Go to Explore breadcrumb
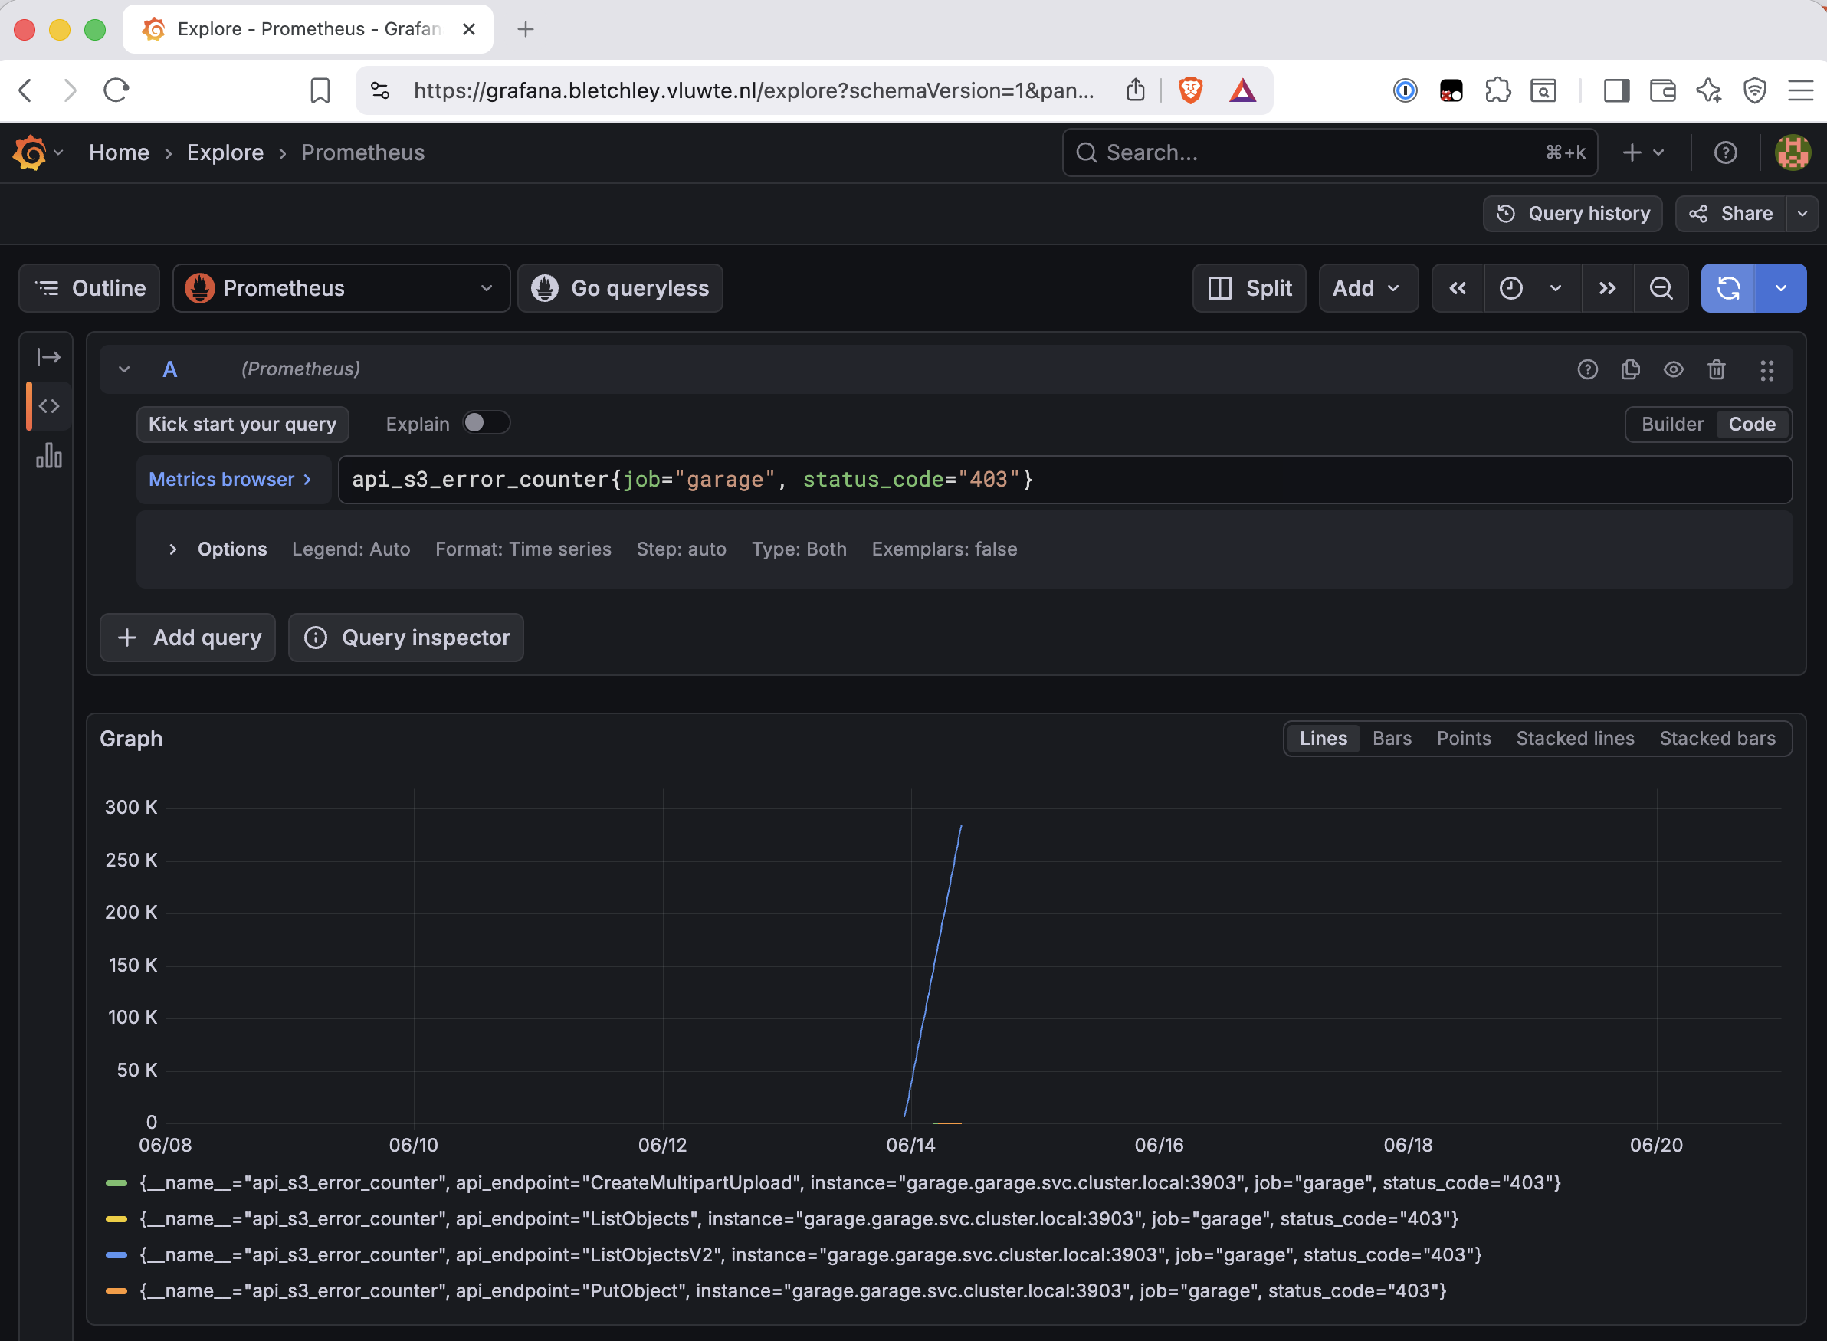The height and width of the screenshot is (1341, 1827). pos(225,152)
